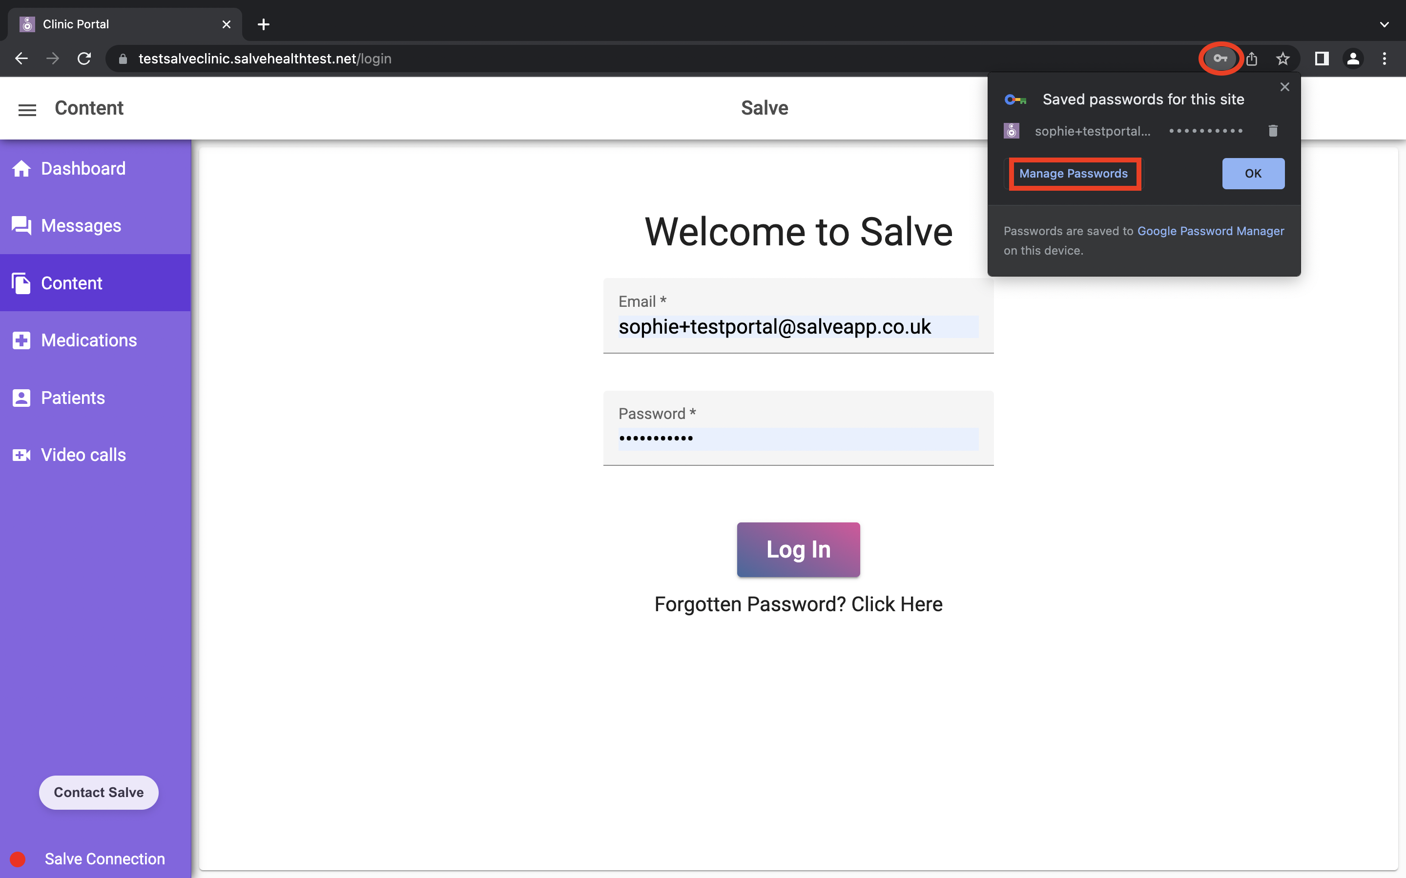Open the tab search chevron

pos(1385,24)
